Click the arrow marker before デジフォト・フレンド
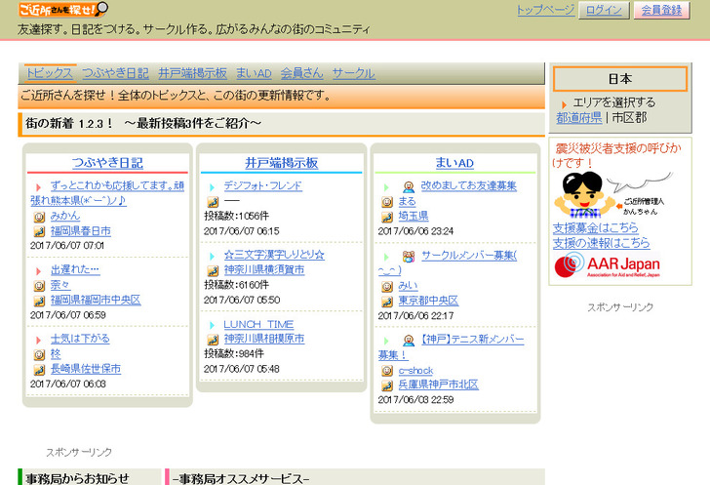 212,186
